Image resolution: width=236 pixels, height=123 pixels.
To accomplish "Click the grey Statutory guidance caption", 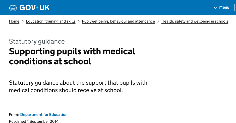I will (x=37, y=41).
